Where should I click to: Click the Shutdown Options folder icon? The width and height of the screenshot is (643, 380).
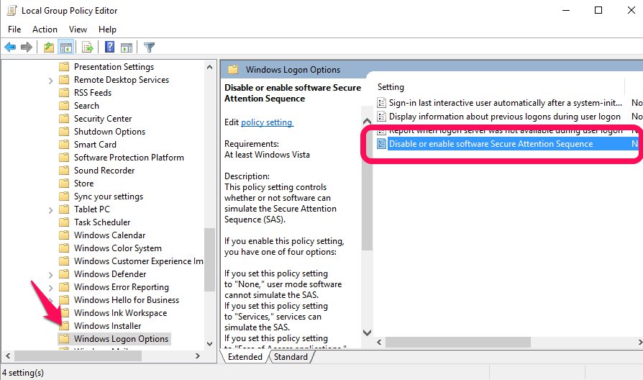pos(64,131)
